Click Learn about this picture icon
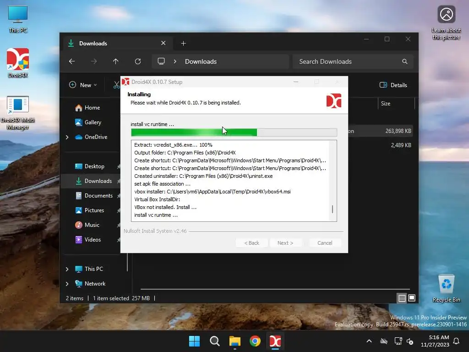Image resolution: width=469 pixels, height=352 pixels. pos(446,23)
